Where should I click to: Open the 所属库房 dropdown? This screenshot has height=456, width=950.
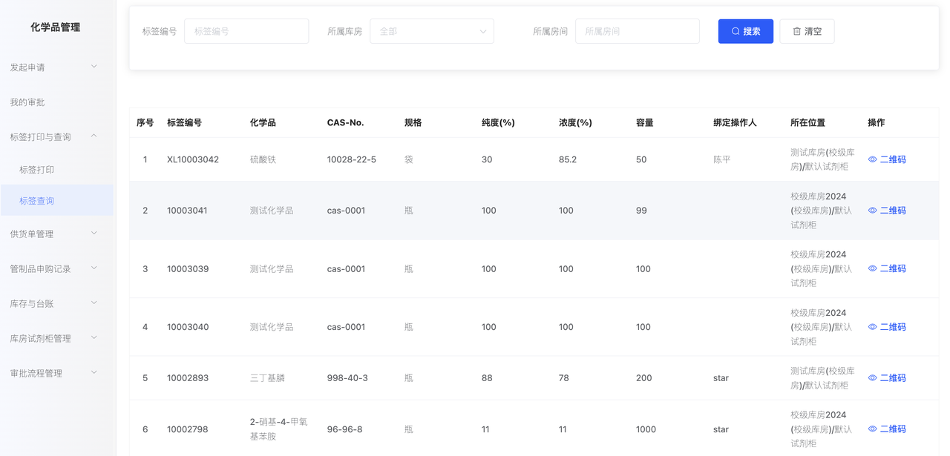pos(432,31)
